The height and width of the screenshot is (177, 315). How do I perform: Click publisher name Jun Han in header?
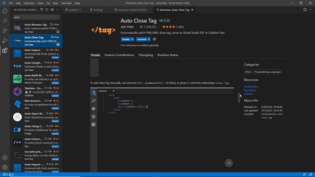coord(127,27)
